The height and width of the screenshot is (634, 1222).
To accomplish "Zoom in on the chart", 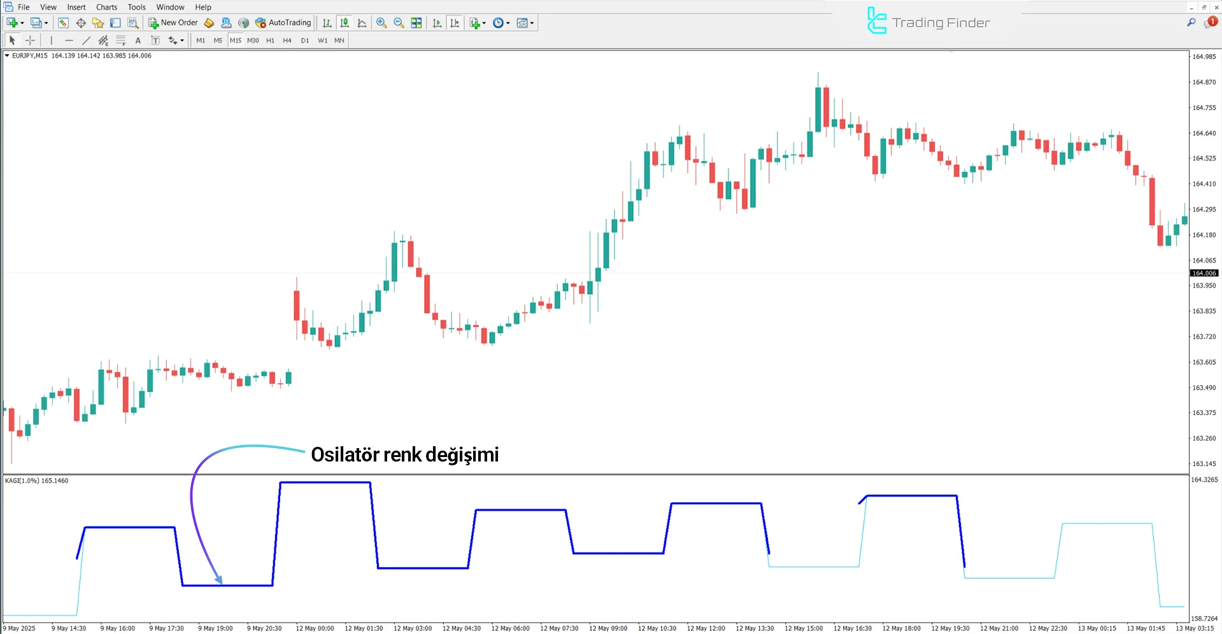I will [381, 23].
